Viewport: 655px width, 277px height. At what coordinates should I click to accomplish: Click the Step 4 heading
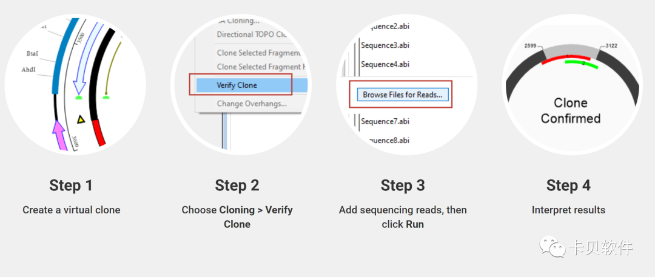[x=568, y=185]
